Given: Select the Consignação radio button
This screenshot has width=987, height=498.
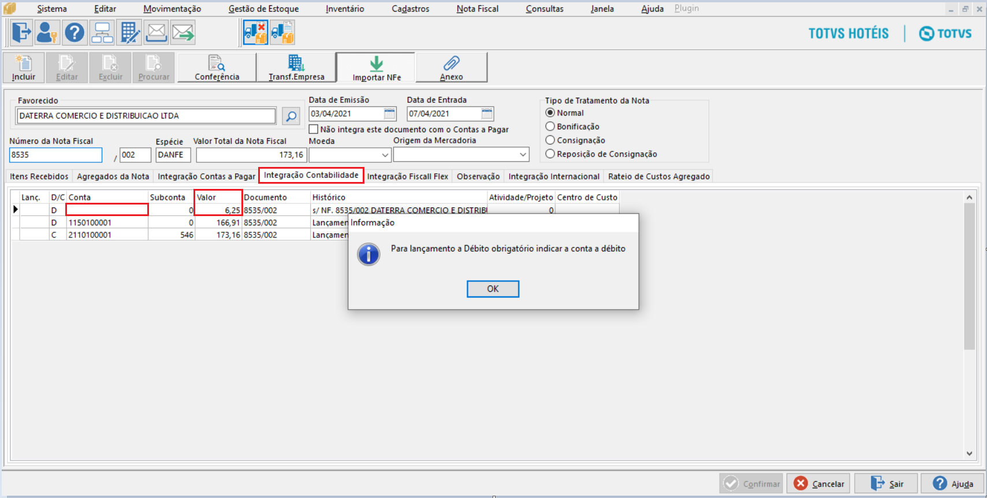Looking at the screenshot, I should pyautogui.click(x=550, y=140).
